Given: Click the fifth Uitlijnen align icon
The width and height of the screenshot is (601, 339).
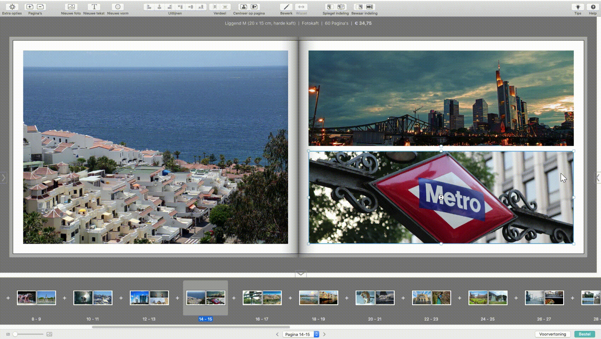Looking at the screenshot, I should pyautogui.click(x=190, y=7).
